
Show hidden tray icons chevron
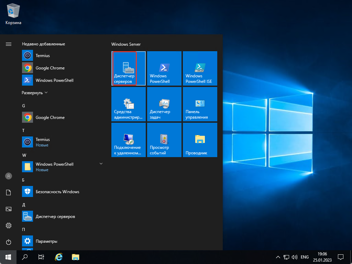click(278, 257)
